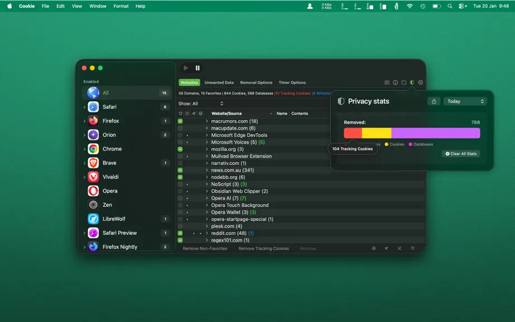The image size is (515, 322).
Task: Open the info circle icon in toolbar
Action: [395, 83]
